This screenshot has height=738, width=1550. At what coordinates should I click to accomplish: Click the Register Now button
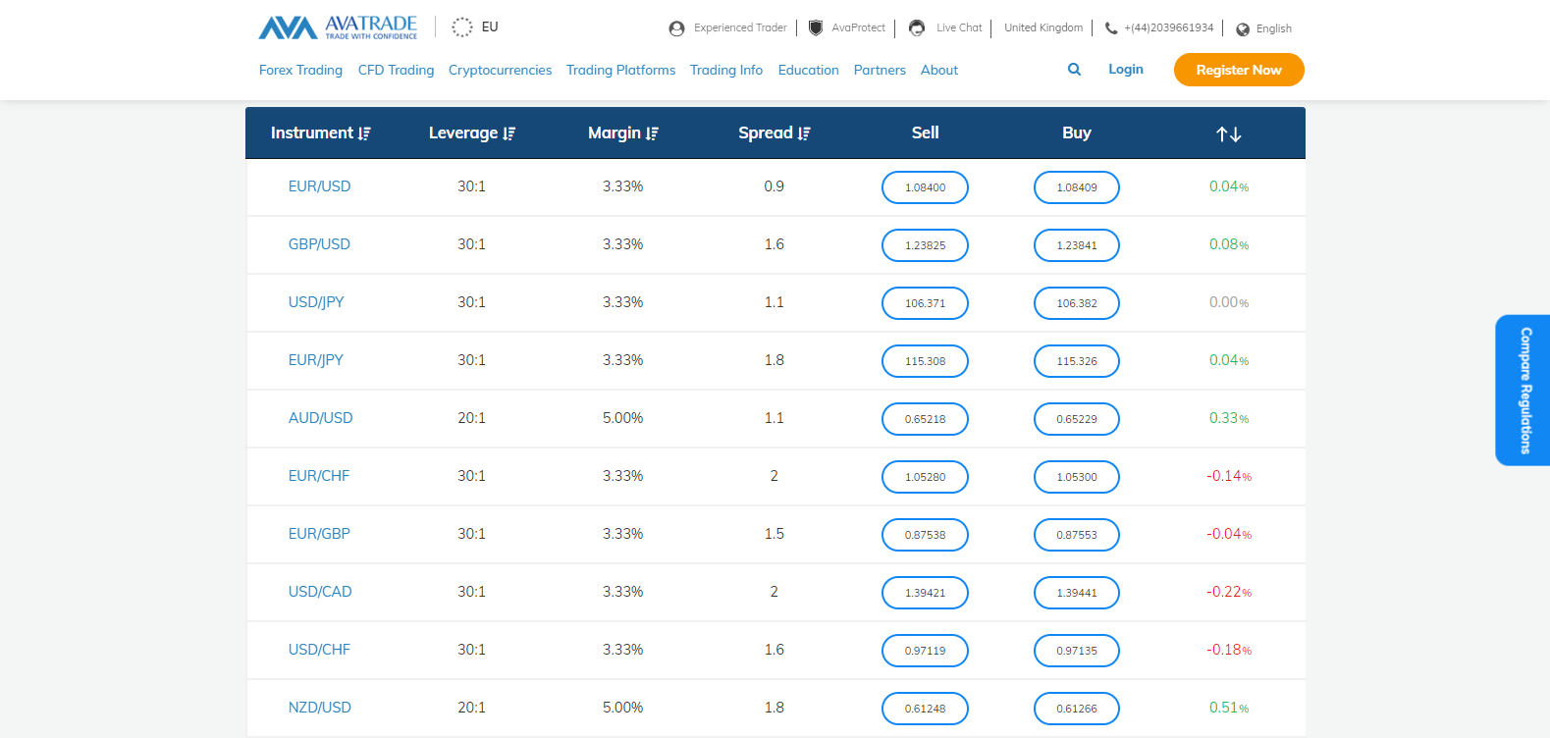click(x=1239, y=70)
